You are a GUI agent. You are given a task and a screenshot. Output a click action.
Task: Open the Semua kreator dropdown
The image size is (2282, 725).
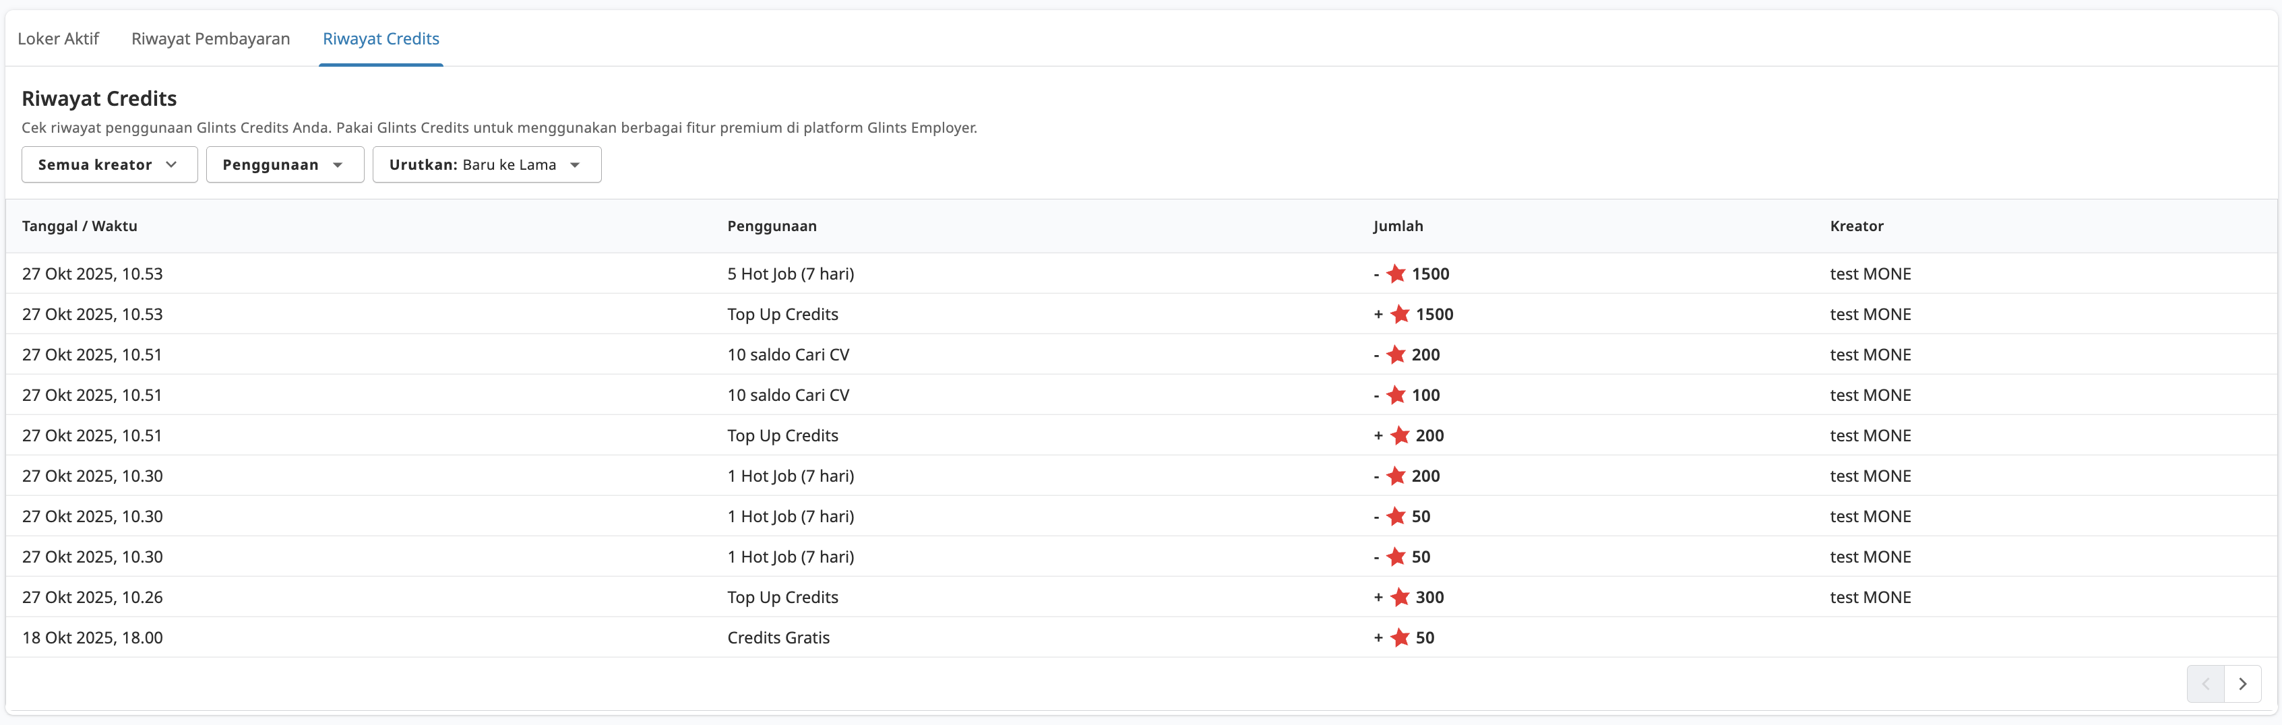[x=108, y=164]
